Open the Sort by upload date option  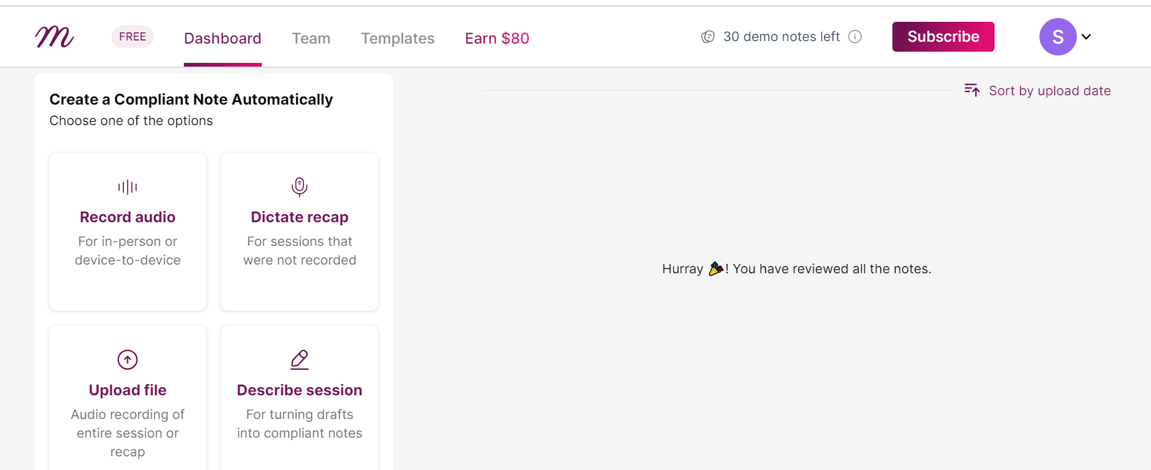(x=1049, y=90)
